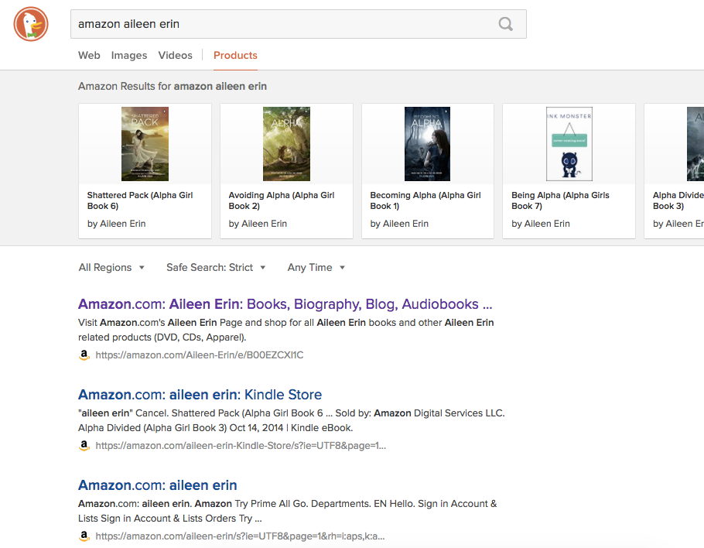
Task: Click the magnifying glass search icon
Action: [505, 24]
